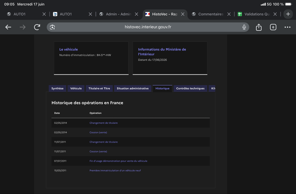This screenshot has height=194, width=296.
Task: Open the camera search icon in address bar
Action: pos(52,27)
